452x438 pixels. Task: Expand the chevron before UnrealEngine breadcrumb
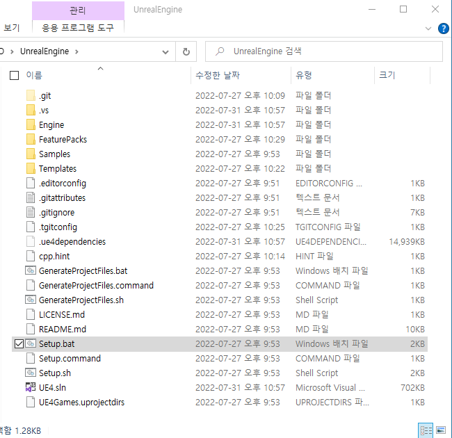(12, 51)
